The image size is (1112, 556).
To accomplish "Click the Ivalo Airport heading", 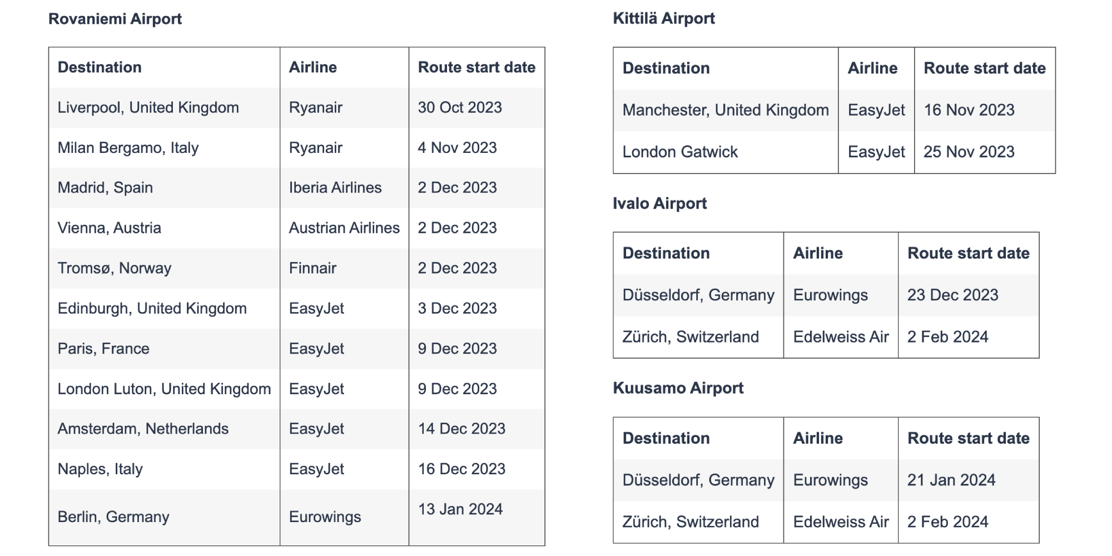I will [660, 203].
